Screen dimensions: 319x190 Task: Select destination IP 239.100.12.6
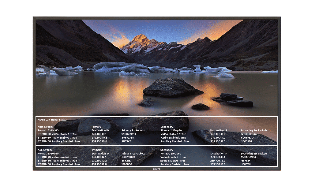99,164
